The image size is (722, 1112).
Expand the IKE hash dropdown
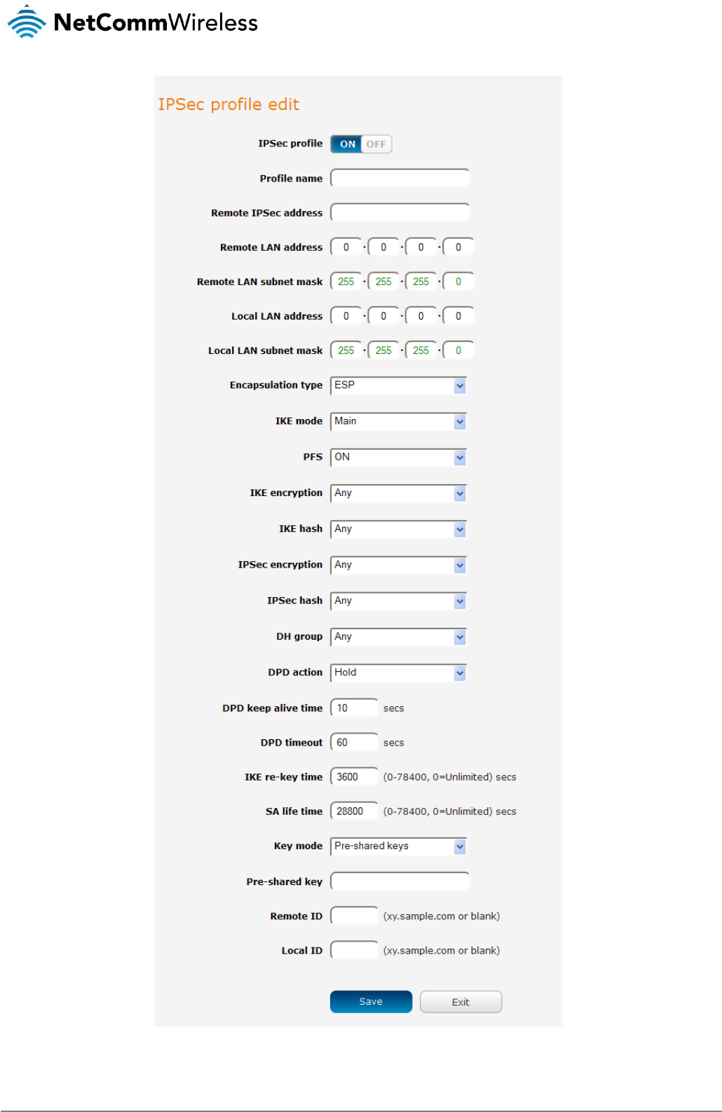(x=398, y=529)
